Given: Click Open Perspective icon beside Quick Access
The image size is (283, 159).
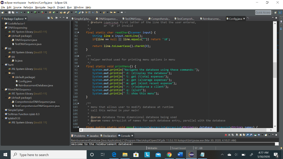Looking at the screenshot, I should 276,12.
